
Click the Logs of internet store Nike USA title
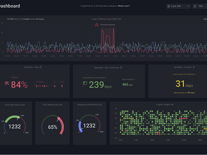[x=106, y=19]
